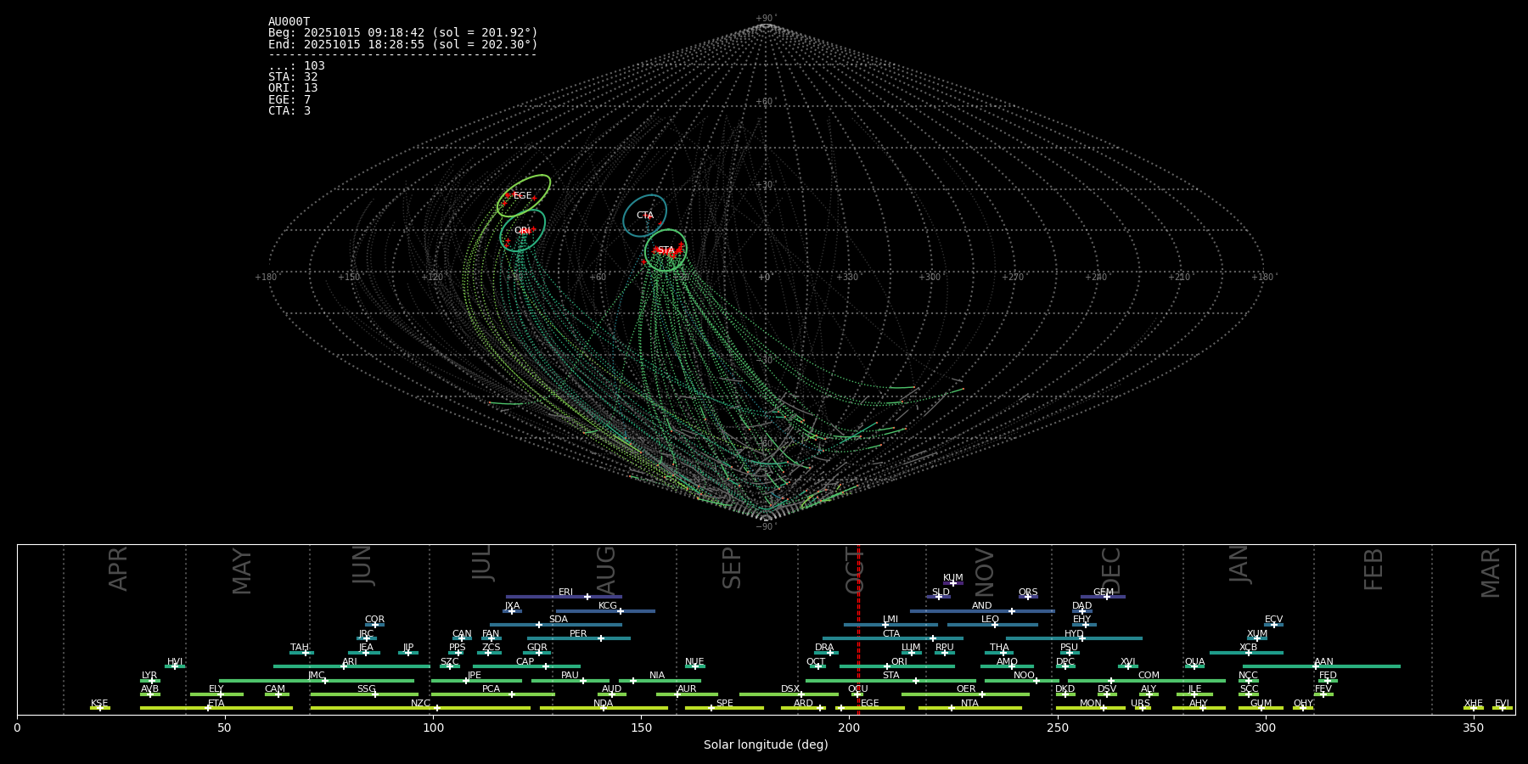Click the STA radiant label on sky map
The image size is (1528, 764).
pos(666,250)
